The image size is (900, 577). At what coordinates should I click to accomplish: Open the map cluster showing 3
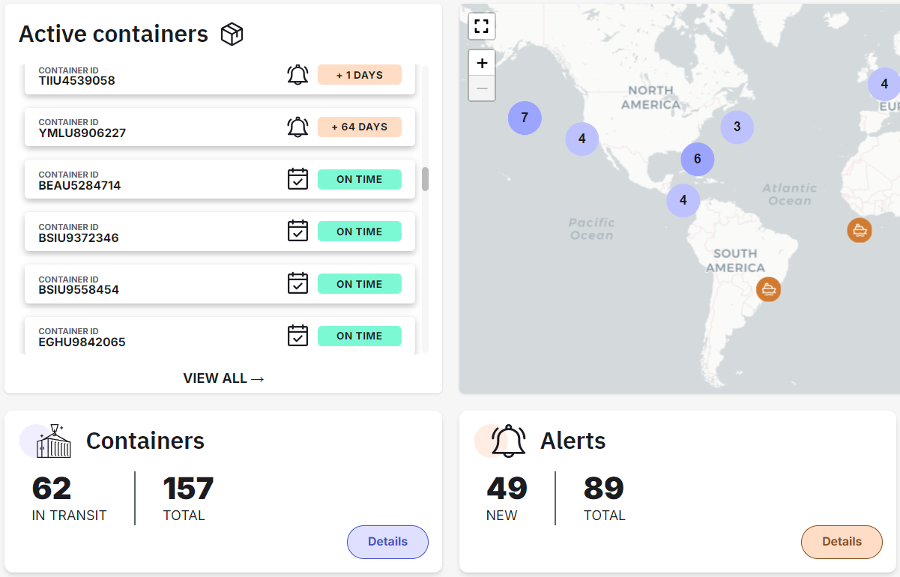tap(737, 127)
